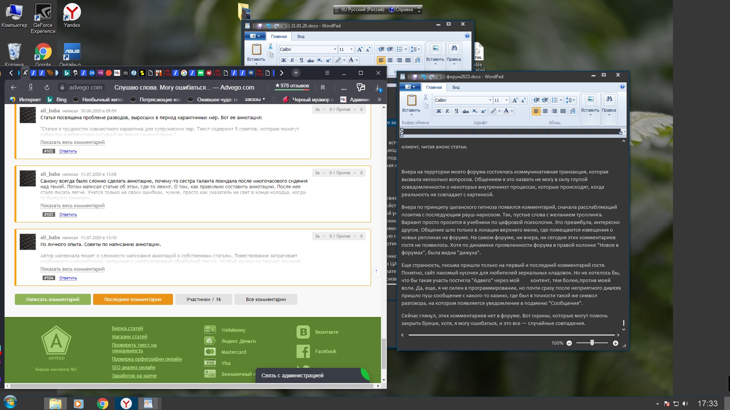The height and width of the screenshot is (410, 730).
Task: Toggle bold in форум2023 WordPad
Action: pos(439,111)
